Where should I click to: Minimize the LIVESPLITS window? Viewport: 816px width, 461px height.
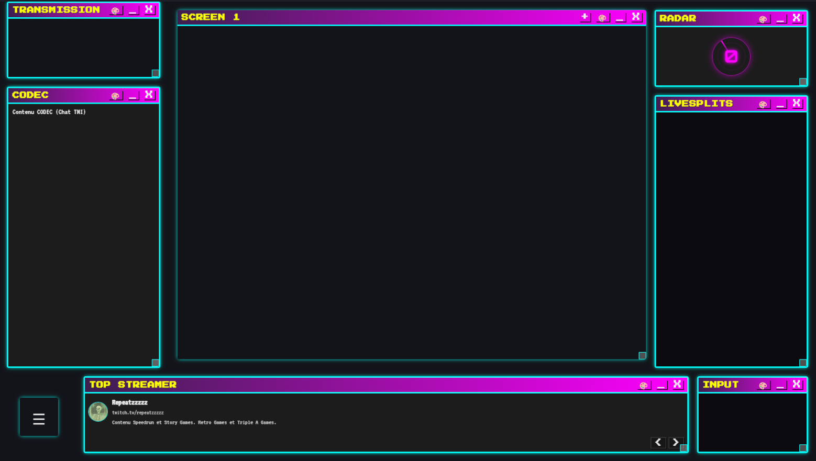(x=780, y=104)
